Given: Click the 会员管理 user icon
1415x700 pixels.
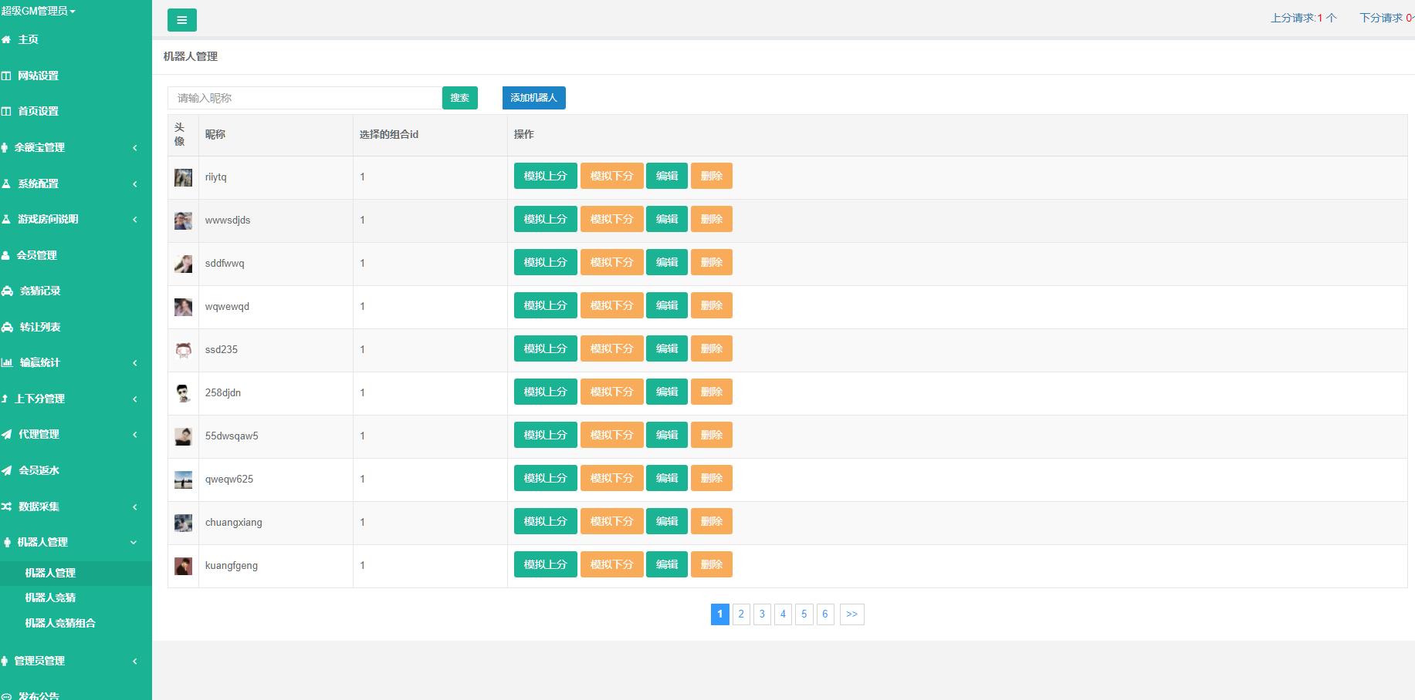Looking at the screenshot, I should point(6,255).
